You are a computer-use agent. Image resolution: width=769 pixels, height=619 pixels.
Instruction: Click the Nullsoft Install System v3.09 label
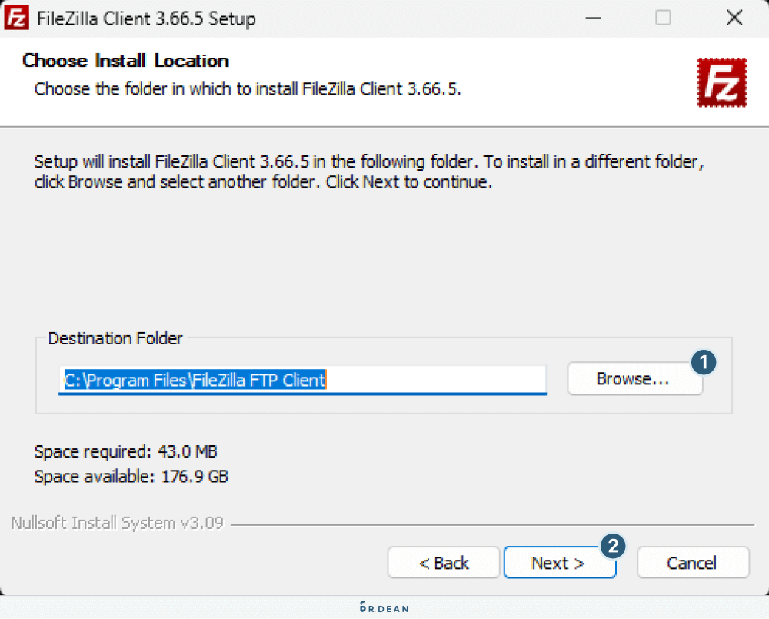(x=117, y=524)
